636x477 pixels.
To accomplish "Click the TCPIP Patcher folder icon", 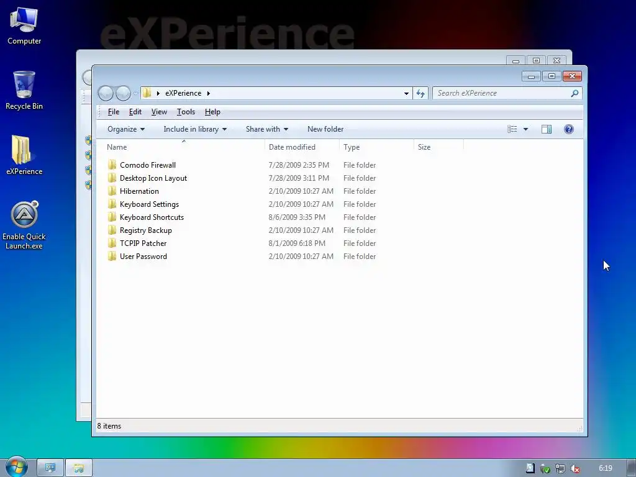I will [112, 243].
